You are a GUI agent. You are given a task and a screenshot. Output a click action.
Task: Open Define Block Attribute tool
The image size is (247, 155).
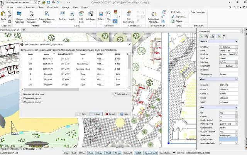[x=154, y=17]
